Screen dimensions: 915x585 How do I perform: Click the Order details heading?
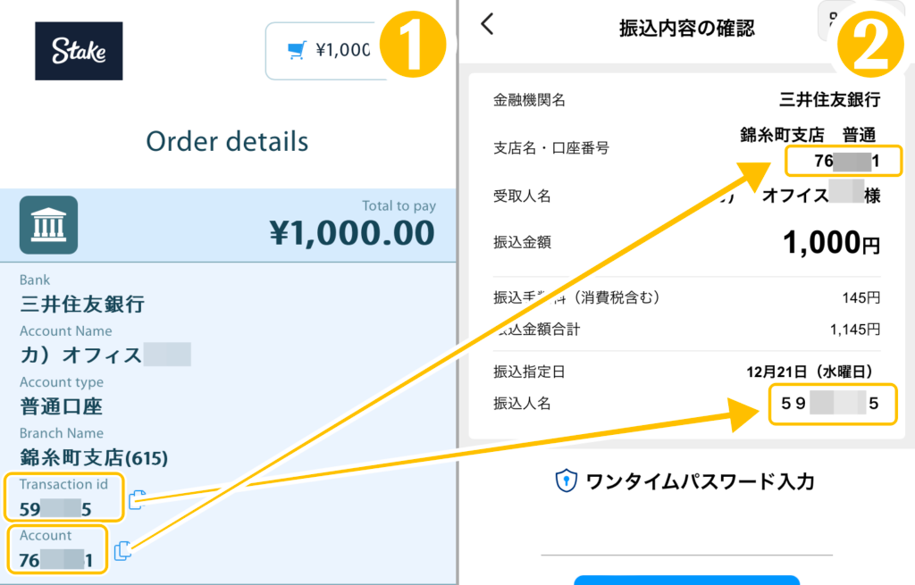click(x=227, y=141)
